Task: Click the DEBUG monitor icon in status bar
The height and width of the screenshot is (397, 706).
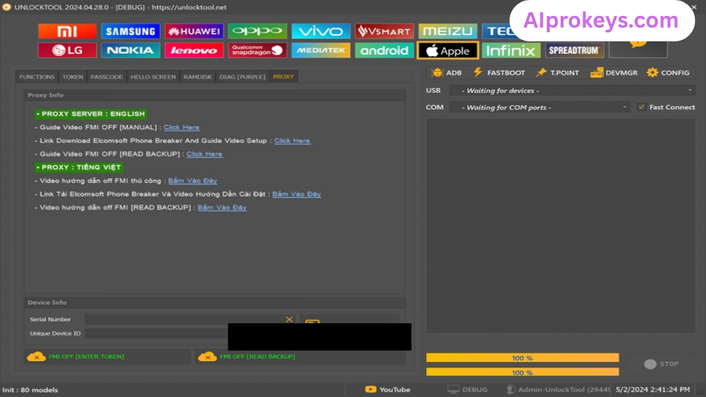Action: tap(454, 389)
